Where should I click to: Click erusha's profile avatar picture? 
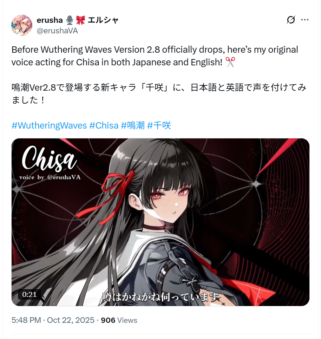(x=22, y=25)
